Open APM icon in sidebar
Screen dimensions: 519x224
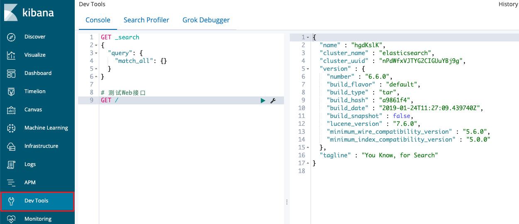[11, 183]
